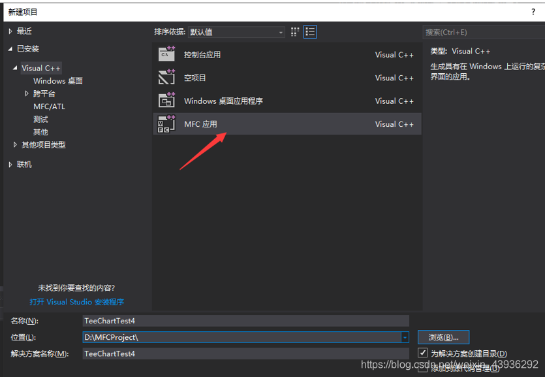Select Windows 桌面 in the tree
545x377 pixels.
point(58,81)
